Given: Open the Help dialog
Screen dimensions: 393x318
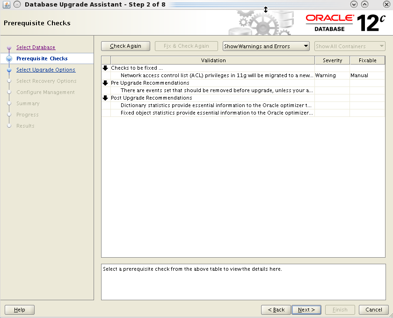Looking at the screenshot, I should click(x=19, y=310).
